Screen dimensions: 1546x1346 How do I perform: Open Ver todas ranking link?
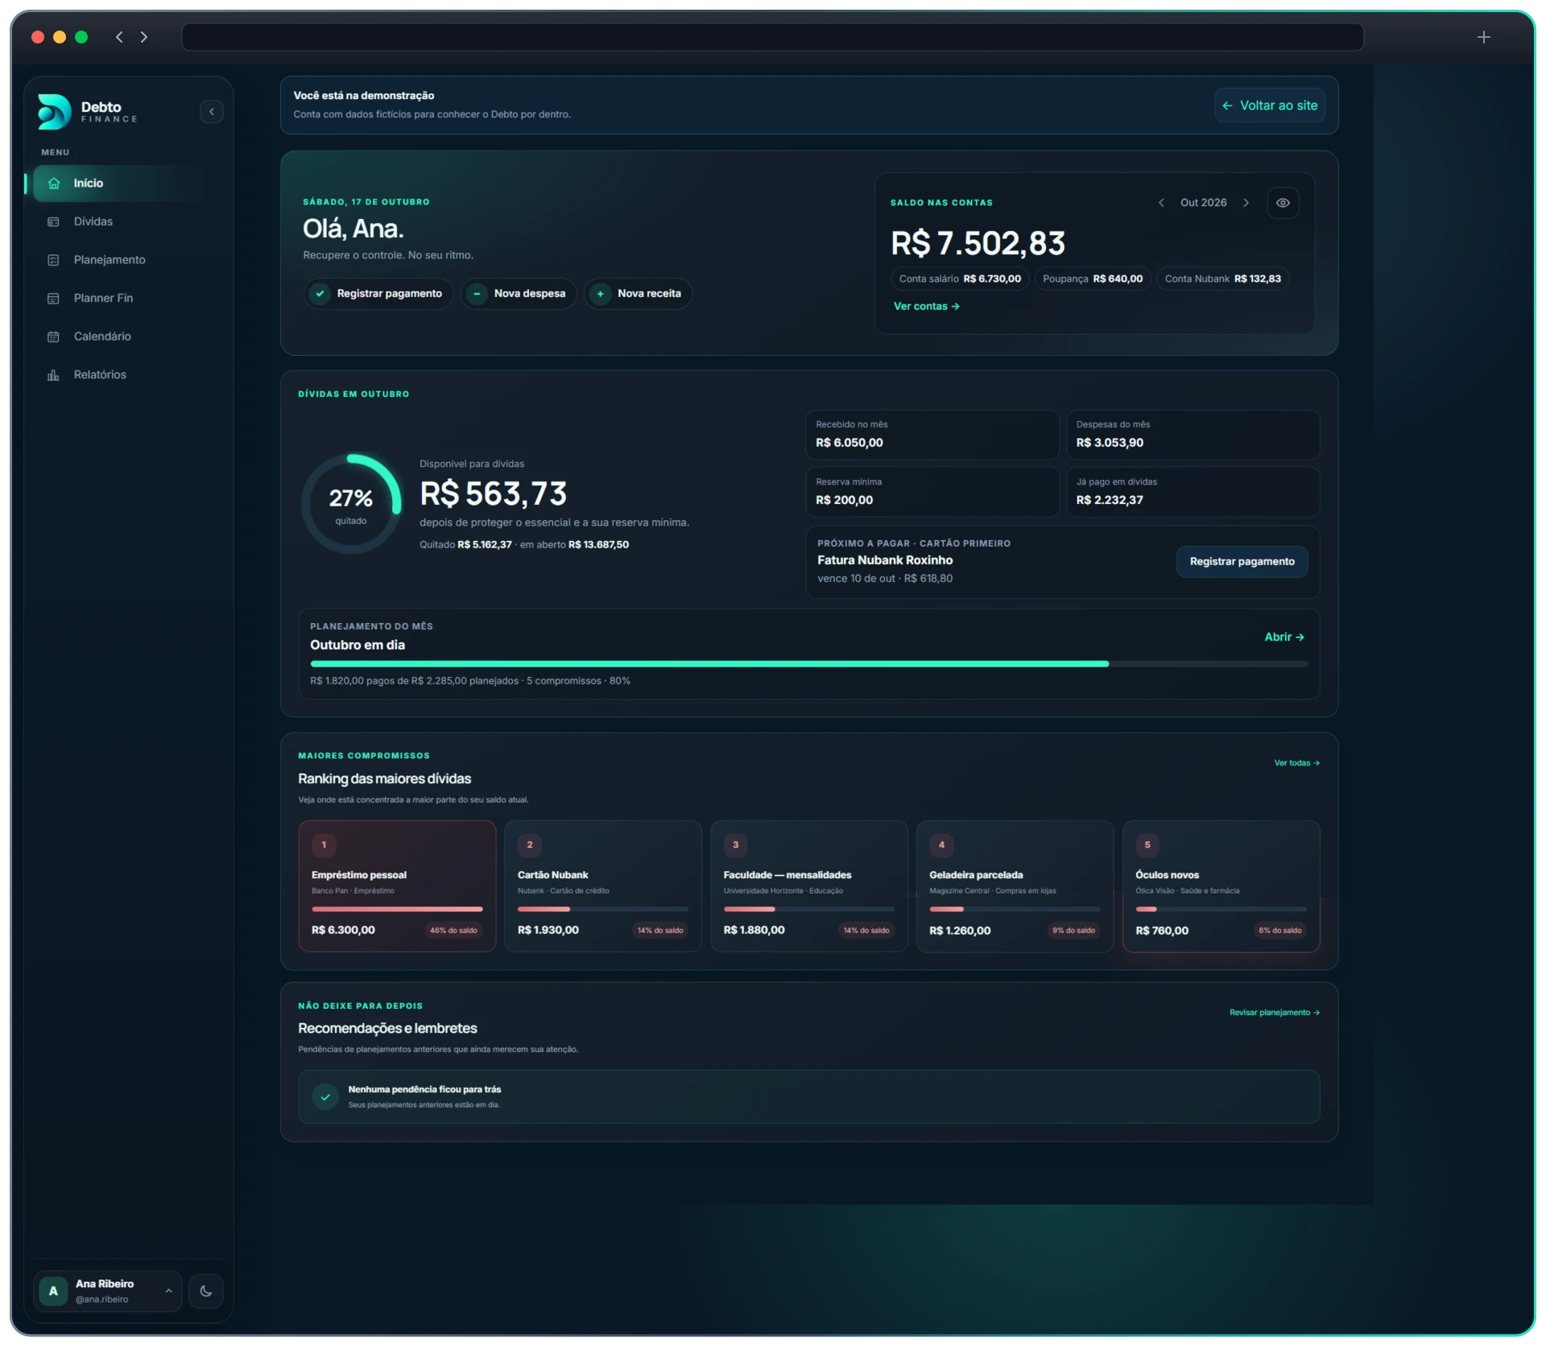tap(1296, 763)
